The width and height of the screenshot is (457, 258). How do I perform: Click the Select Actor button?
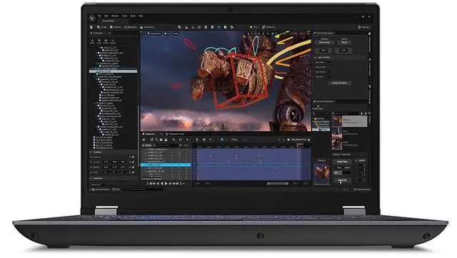(324, 43)
